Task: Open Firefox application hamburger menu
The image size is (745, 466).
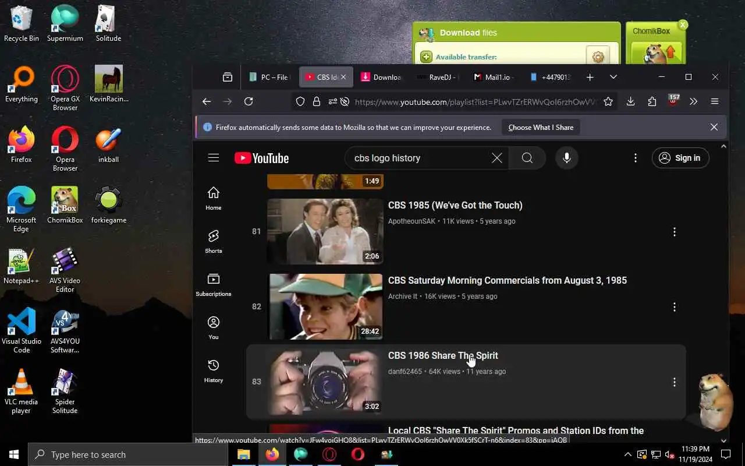Action: (715, 101)
